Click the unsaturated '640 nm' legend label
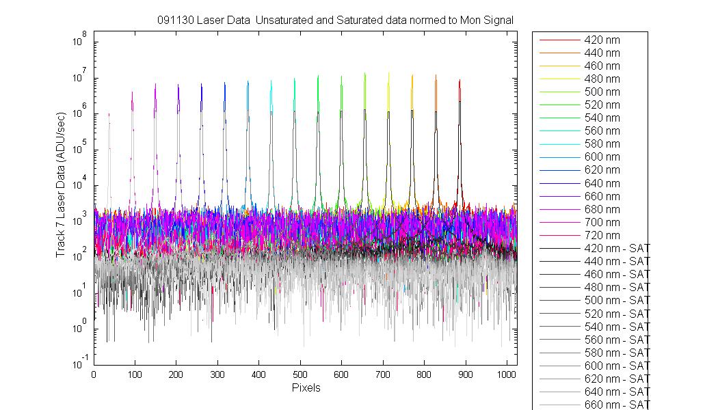This screenshot has width=718, height=410. coord(602,184)
